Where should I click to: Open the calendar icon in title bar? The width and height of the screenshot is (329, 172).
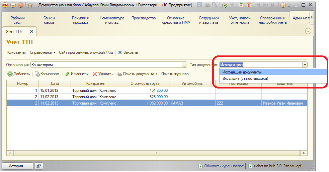(249, 5)
